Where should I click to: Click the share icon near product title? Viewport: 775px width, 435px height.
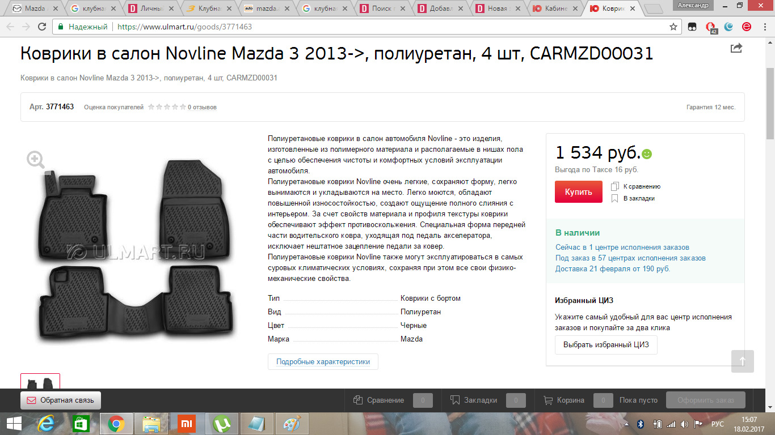736,48
